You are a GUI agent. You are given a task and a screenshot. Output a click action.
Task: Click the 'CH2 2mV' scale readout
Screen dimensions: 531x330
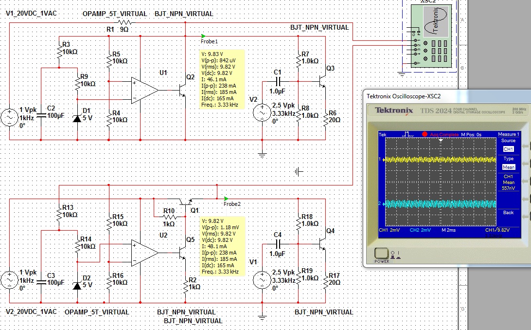point(420,230)
